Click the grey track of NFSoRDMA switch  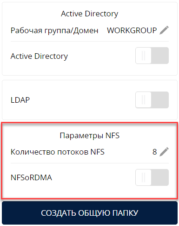point(160,177)
